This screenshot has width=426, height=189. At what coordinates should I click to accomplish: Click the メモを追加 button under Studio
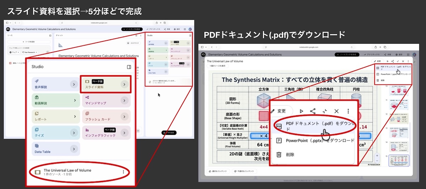click(x=169, y=132)
